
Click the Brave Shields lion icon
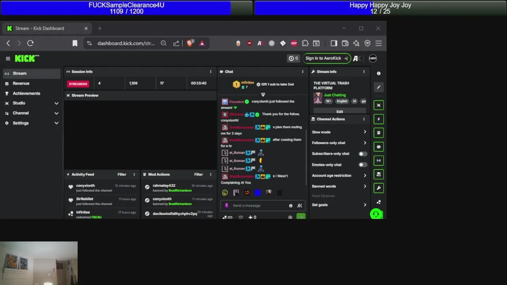click(190, 43)
